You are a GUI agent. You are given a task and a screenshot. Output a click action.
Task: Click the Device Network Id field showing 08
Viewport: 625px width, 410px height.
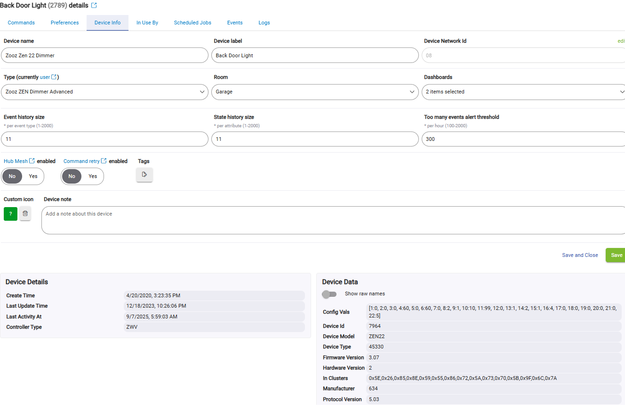(523, 55)
